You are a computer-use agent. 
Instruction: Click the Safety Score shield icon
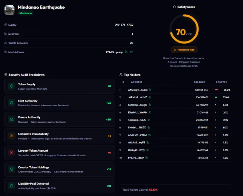[174, 7]
